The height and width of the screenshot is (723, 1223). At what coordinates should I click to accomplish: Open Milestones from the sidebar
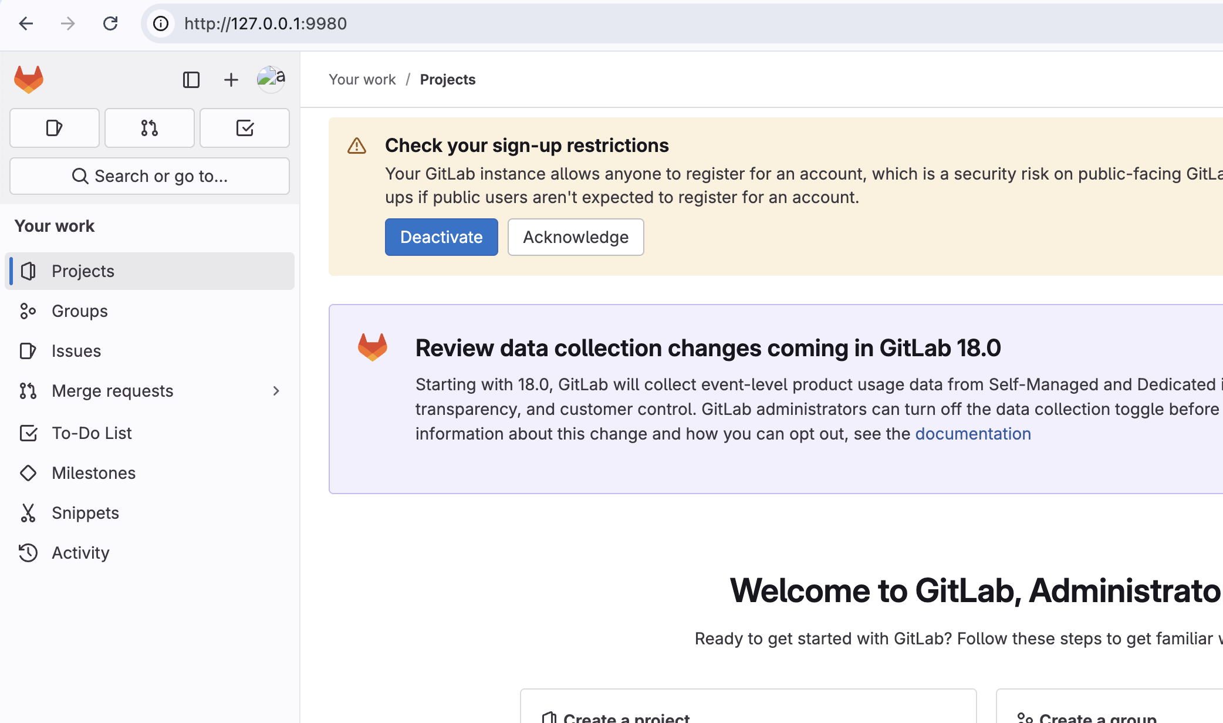pos(94,473)
